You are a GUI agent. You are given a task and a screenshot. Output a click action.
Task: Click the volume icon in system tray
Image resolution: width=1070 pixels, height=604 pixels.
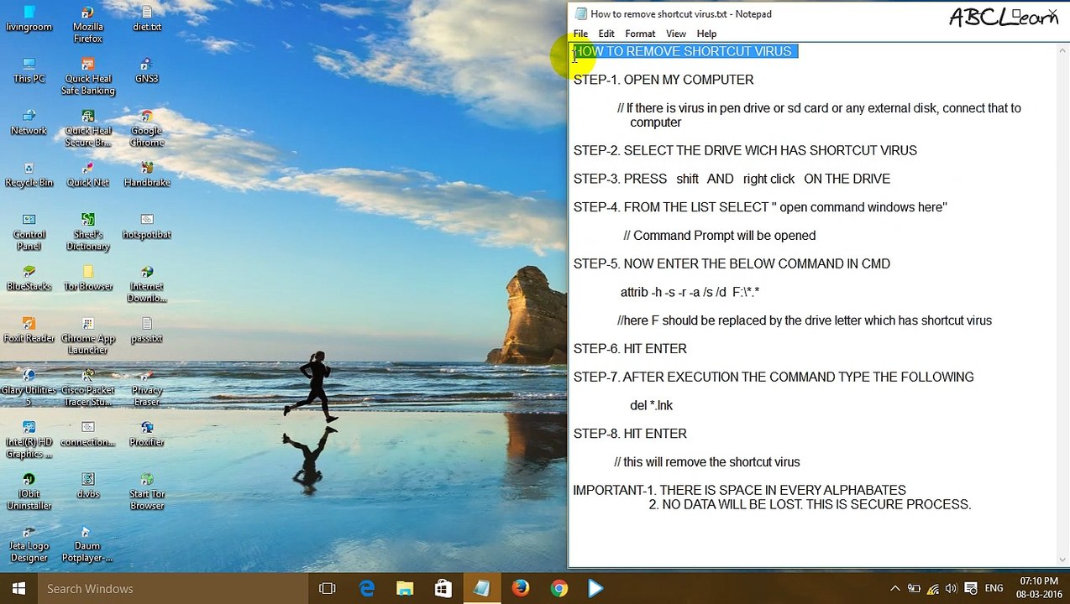click(952, 589)
